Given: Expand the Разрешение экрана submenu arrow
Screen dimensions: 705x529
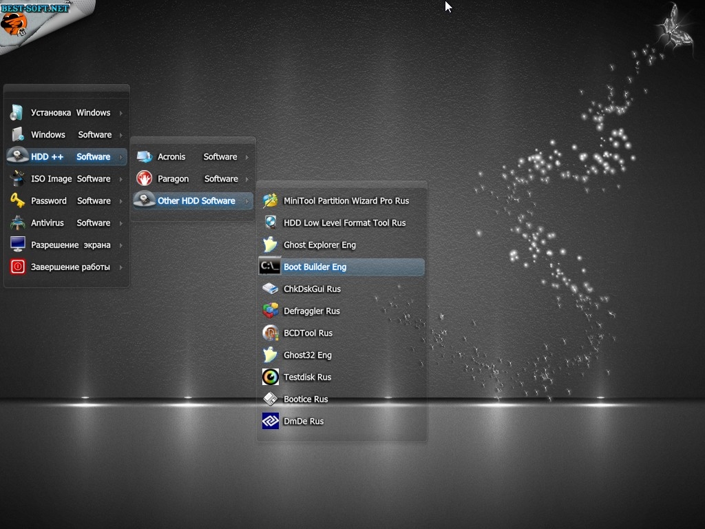Looking at the screenshot, I should coord(121,245).
